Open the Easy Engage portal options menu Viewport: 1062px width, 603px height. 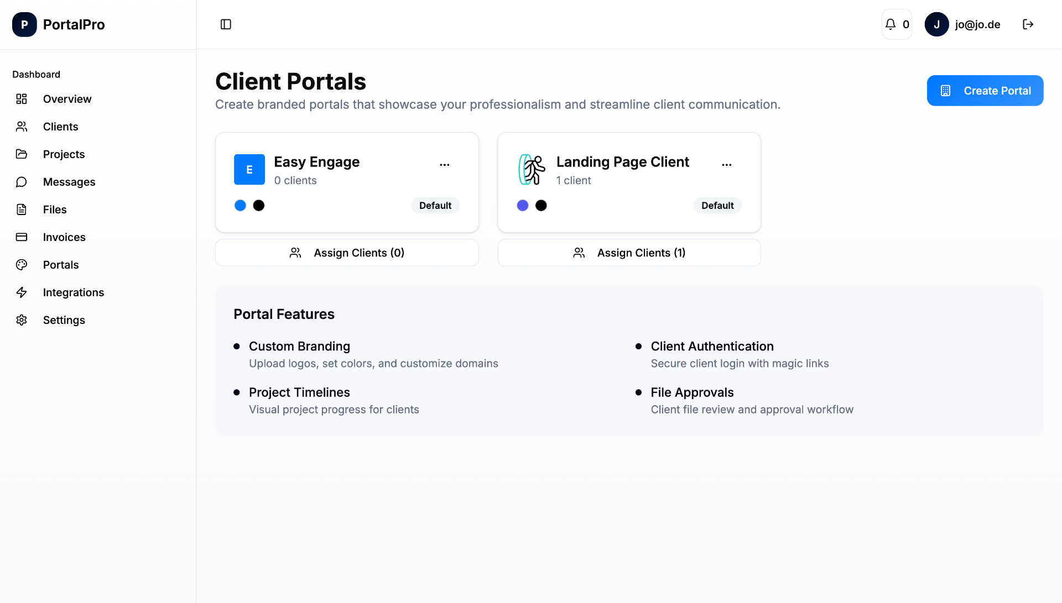(445, 164)
